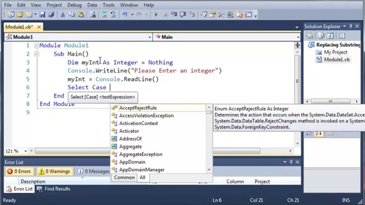Switch to the Module1.vb* editor tab

pos(19,27)
